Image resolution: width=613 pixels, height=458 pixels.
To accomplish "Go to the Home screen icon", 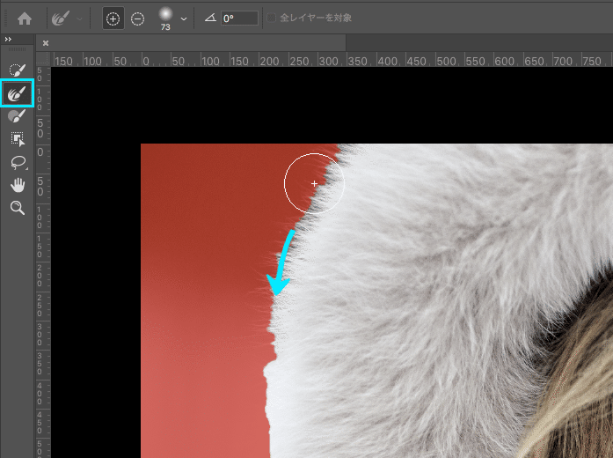I will (x=25, y=18).
